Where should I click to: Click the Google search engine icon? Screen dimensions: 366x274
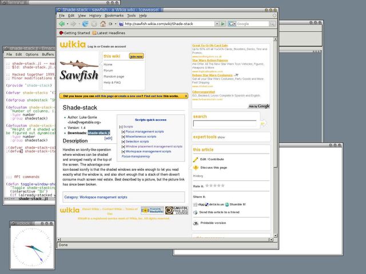coord(230,24)
